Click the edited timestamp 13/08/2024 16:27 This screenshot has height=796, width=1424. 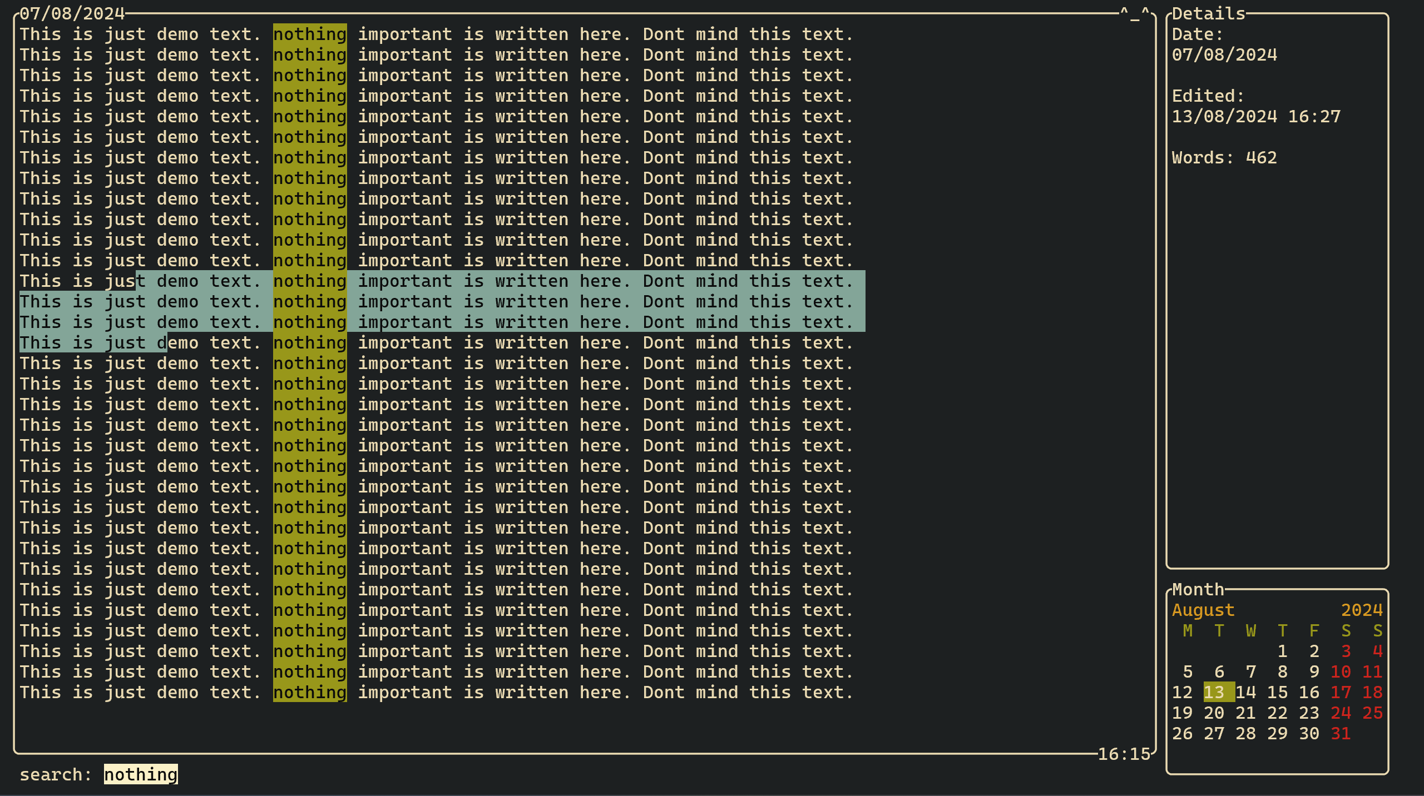[1256, 116]
